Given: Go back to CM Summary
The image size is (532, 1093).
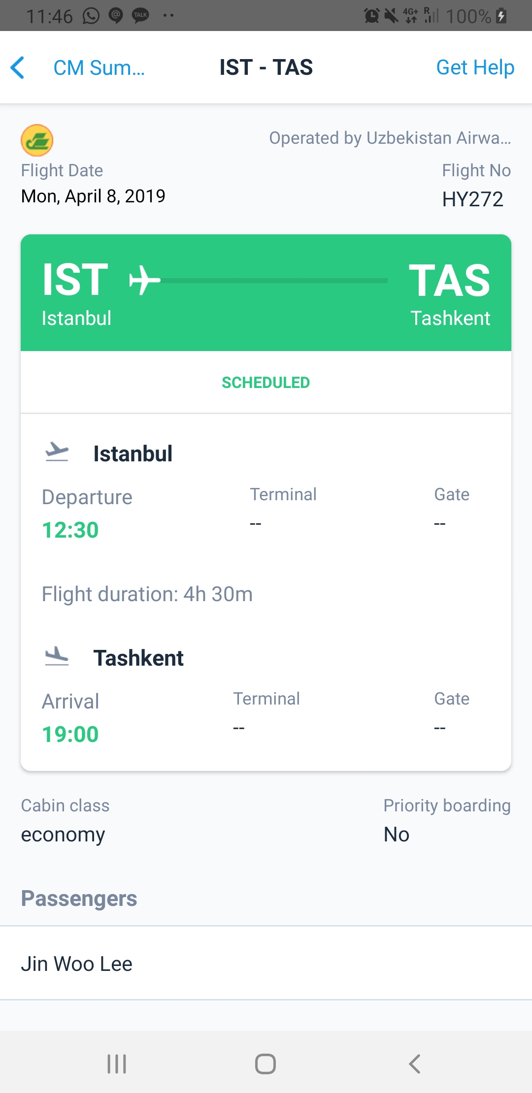Looking at the screenshot, I should coord(99,67).
